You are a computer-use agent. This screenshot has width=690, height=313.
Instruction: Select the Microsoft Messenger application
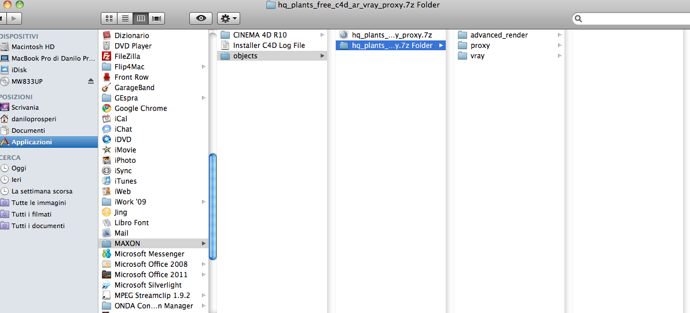point(149,254)
